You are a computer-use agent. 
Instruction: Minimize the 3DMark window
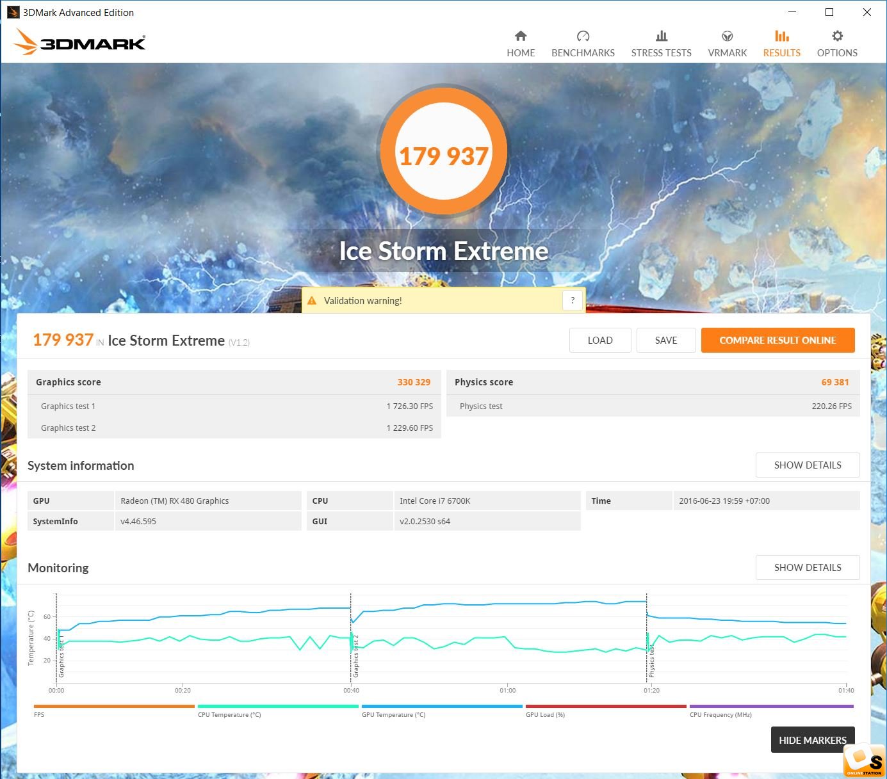tap(792, 12)
